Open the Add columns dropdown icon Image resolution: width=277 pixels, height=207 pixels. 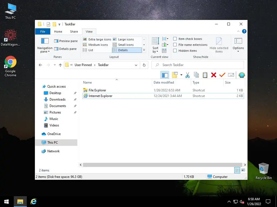pos(165,45)
